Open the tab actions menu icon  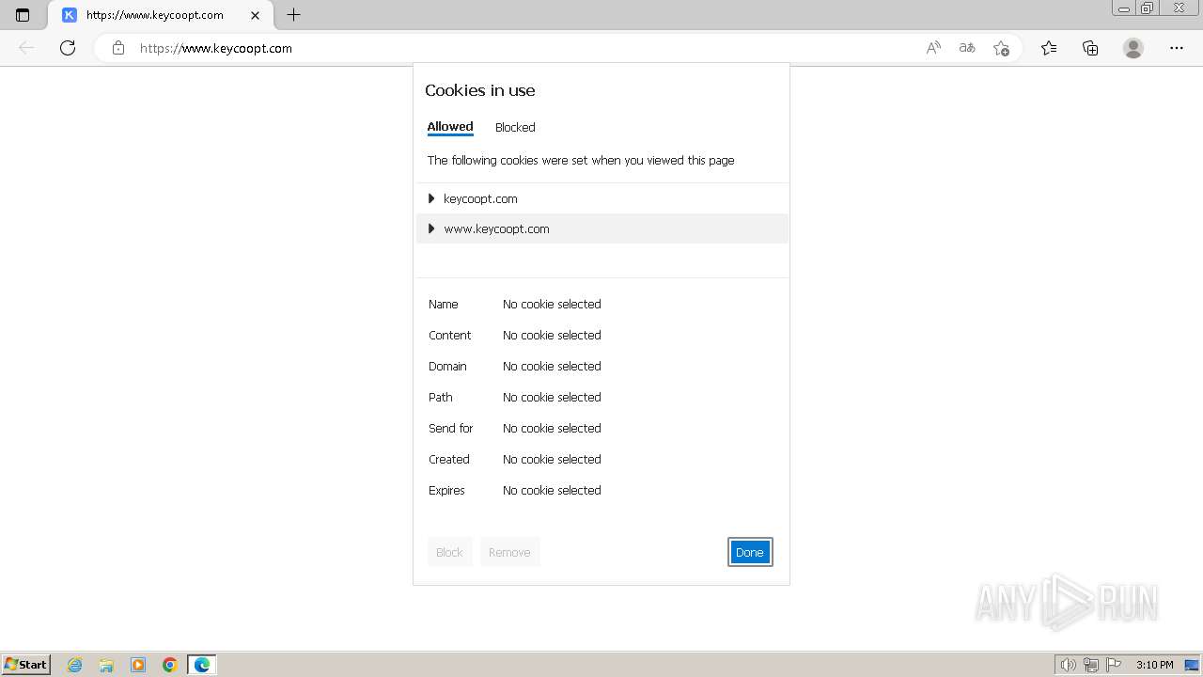tap(23, 15)
